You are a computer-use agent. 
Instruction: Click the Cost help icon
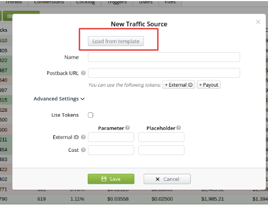[83, 150]
